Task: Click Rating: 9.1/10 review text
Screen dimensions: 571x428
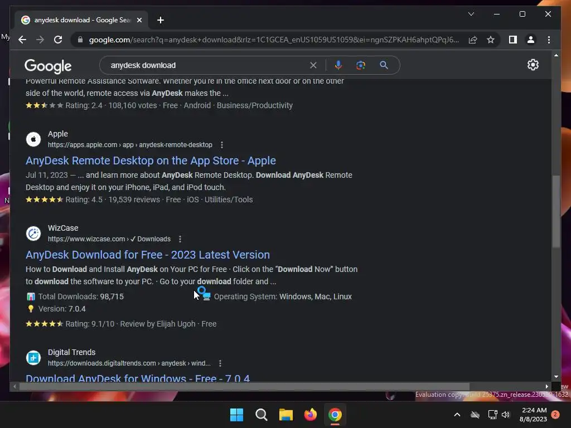Action: pos(141,324)
